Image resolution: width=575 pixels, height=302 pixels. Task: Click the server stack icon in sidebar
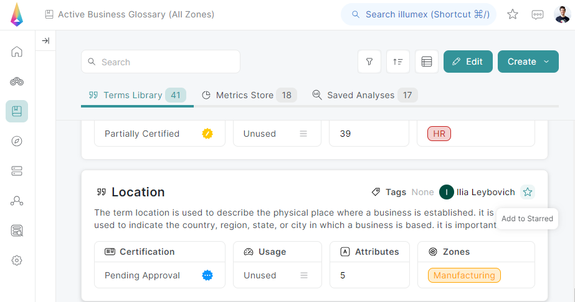tap(17, 171)
